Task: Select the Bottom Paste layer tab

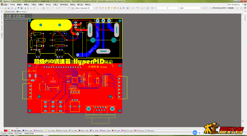Action: 84,130
